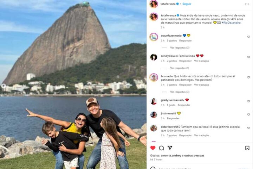Open tatafersoza profile picture in header
The height and width of the screenshot is (169, 253).
[154, 4]
